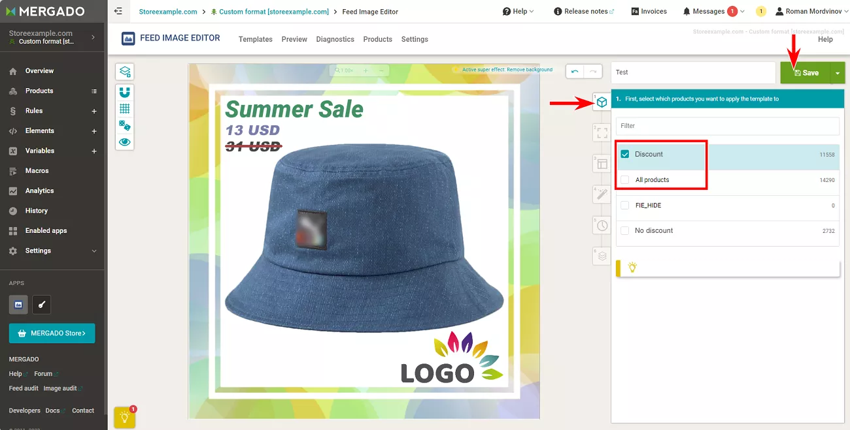850x430 pixels.
Task: Open step 1 product selection cube icon
Action: point(602,102)
